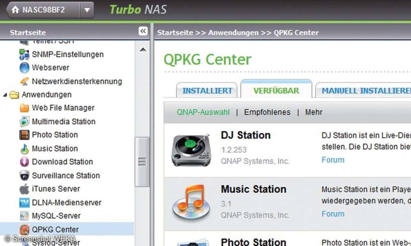The width and height of the screenshot is (411, 246).
Task: Open Download Station
Action: tap(62, 162)
